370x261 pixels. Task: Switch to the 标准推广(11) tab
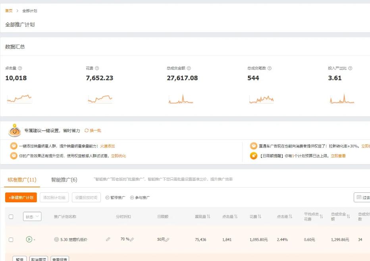coord(22,180)
